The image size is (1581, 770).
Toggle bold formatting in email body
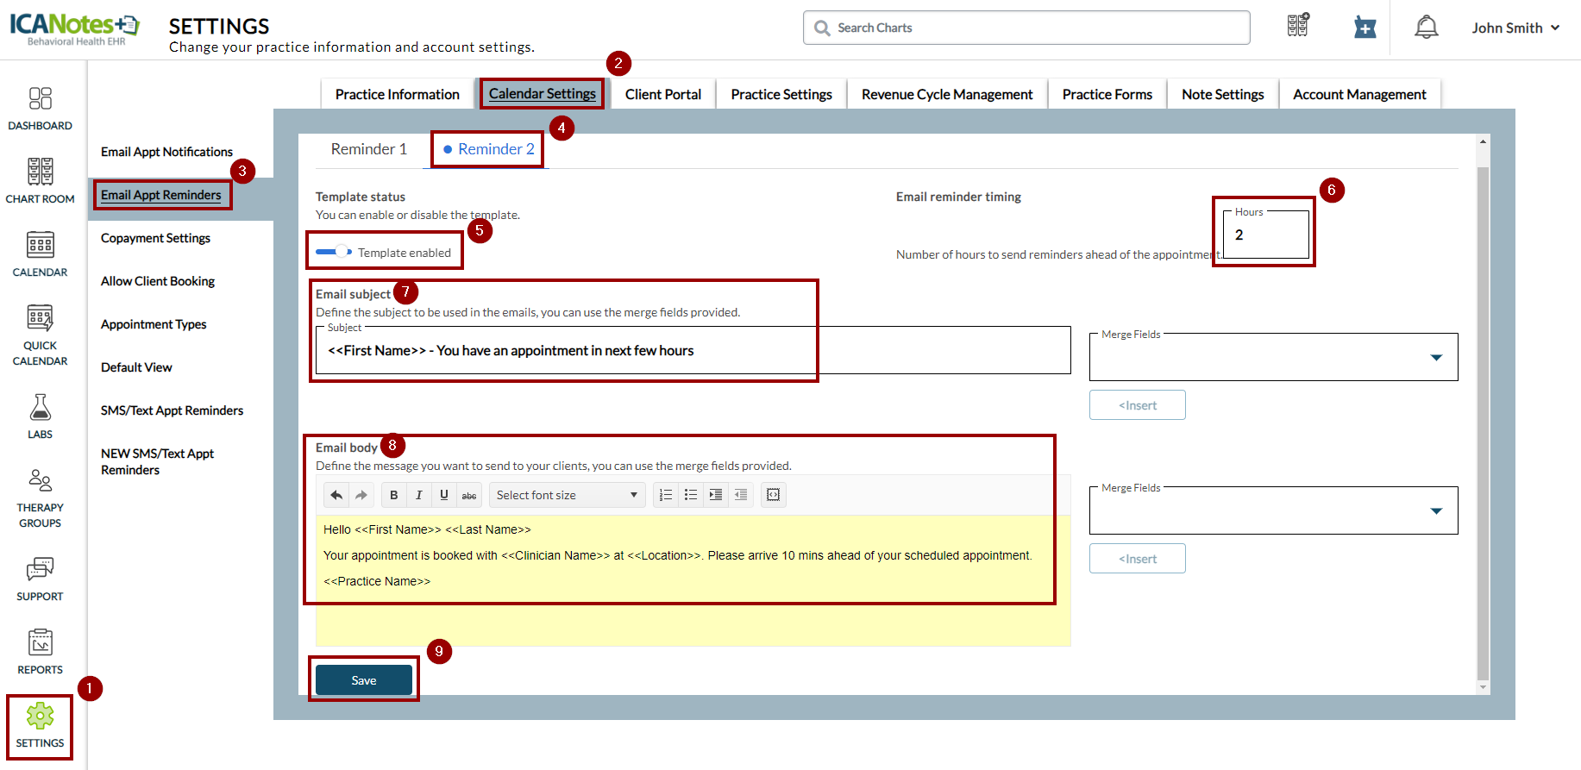coord(394,495)
